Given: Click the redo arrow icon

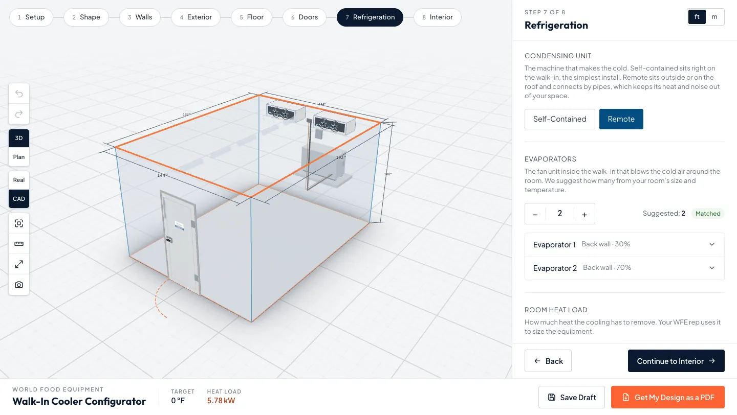Looking at the screenshot, I should tap(19, 114).
